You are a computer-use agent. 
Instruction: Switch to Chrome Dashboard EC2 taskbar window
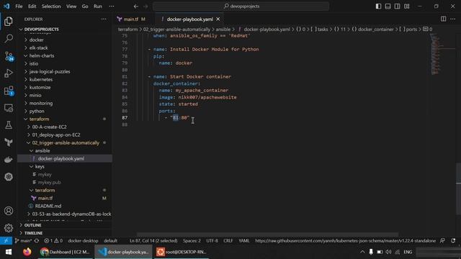click(x=66, y=252)
